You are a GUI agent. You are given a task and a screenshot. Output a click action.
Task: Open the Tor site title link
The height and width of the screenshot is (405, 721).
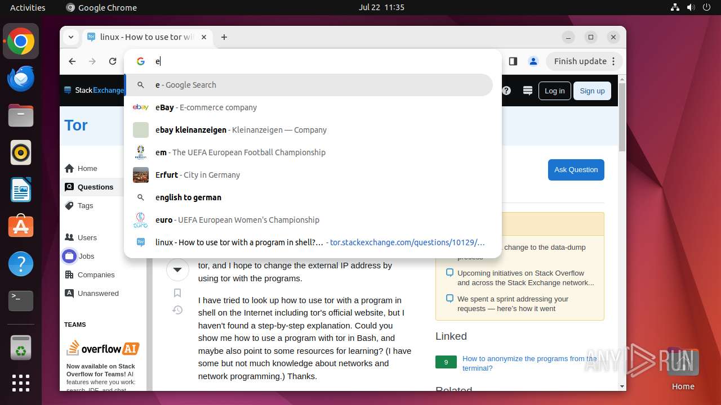[x=76, y=125]
